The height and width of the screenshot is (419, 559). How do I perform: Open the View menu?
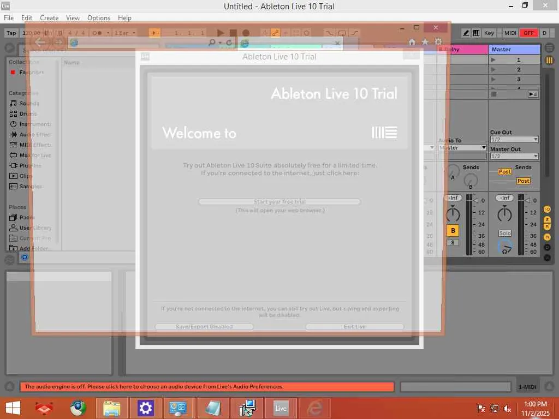tap(73, 18)
